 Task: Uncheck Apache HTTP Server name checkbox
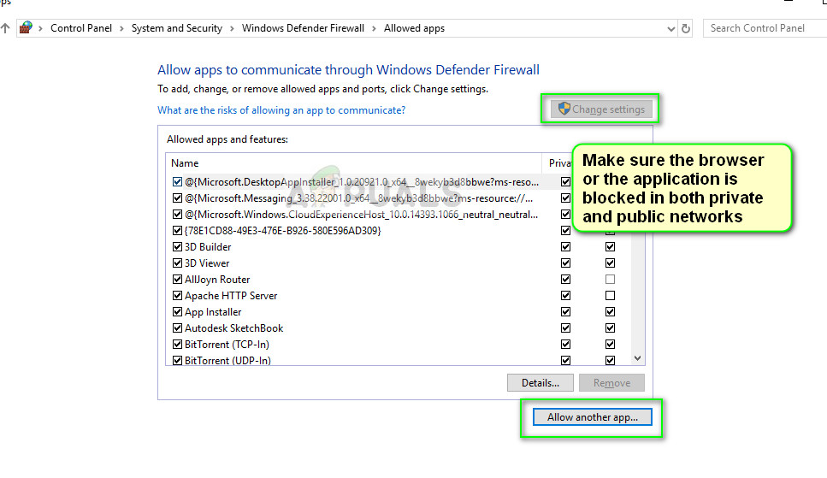177,296
